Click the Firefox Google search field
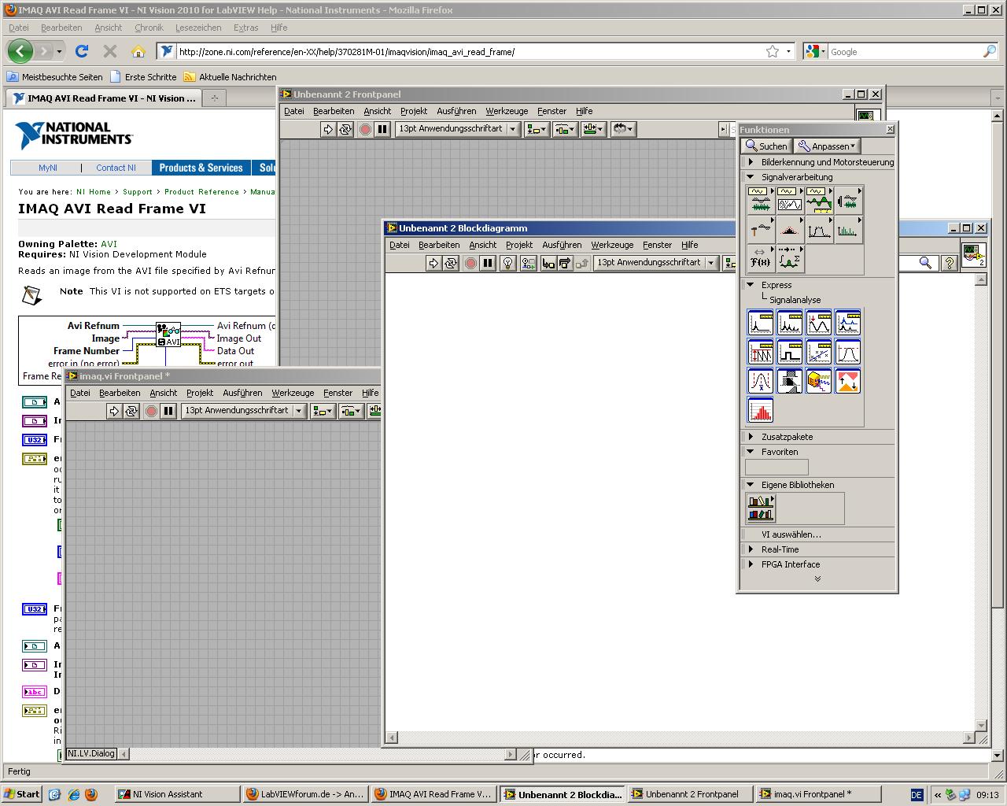This screenshot has width=1007, height=806. tap(903, 52)
